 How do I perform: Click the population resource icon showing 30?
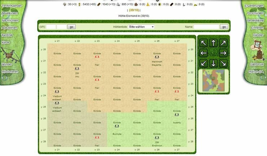pos(65,4)
